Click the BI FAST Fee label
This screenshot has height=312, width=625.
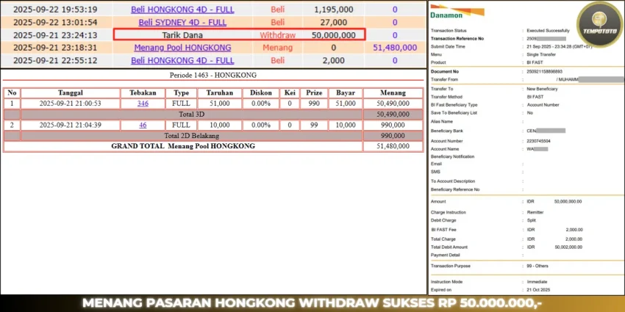(x=443, y=230)
